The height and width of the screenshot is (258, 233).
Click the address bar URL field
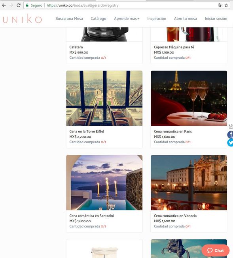(121, 5)
